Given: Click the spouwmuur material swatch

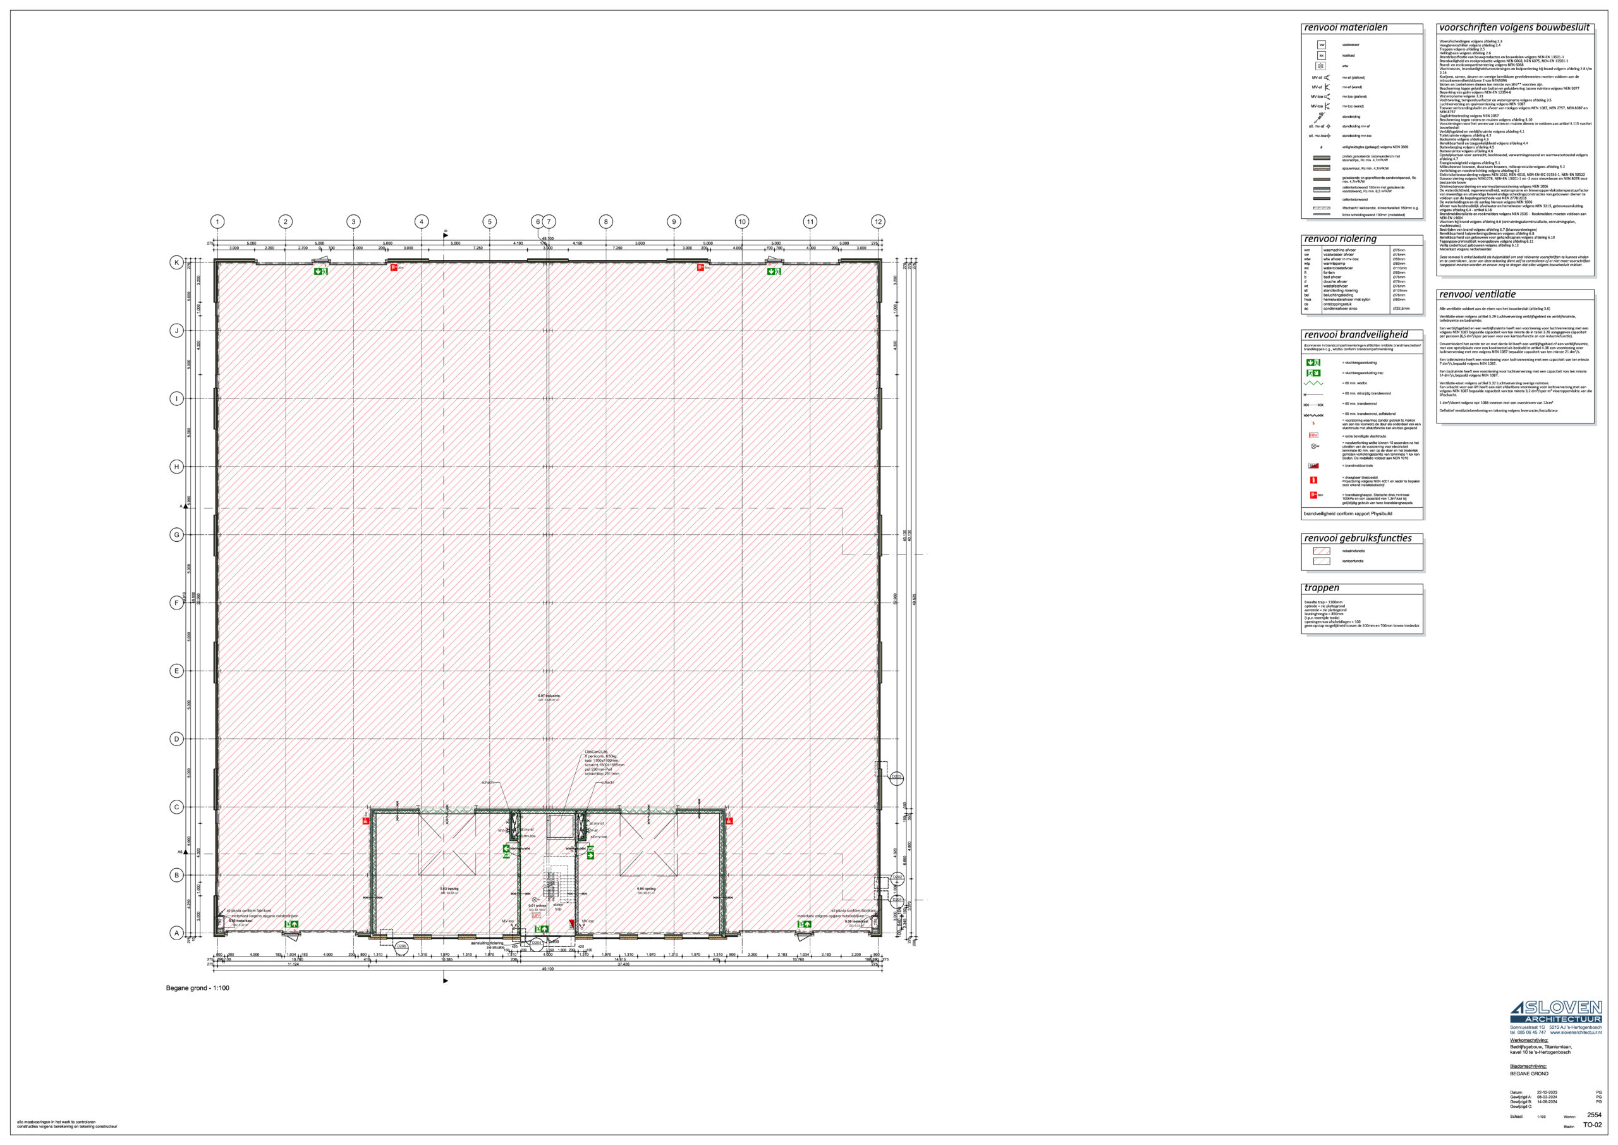Looking at the screenshot, I should [1322, 169].
